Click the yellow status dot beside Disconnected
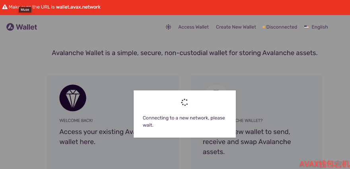350x169 pixels. click(264, 27)
